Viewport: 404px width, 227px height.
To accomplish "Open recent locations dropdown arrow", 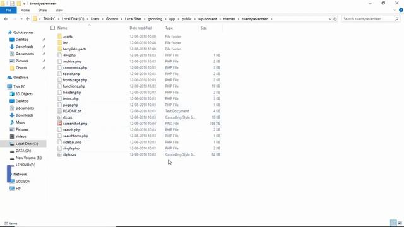I will (x=21, y=19).
